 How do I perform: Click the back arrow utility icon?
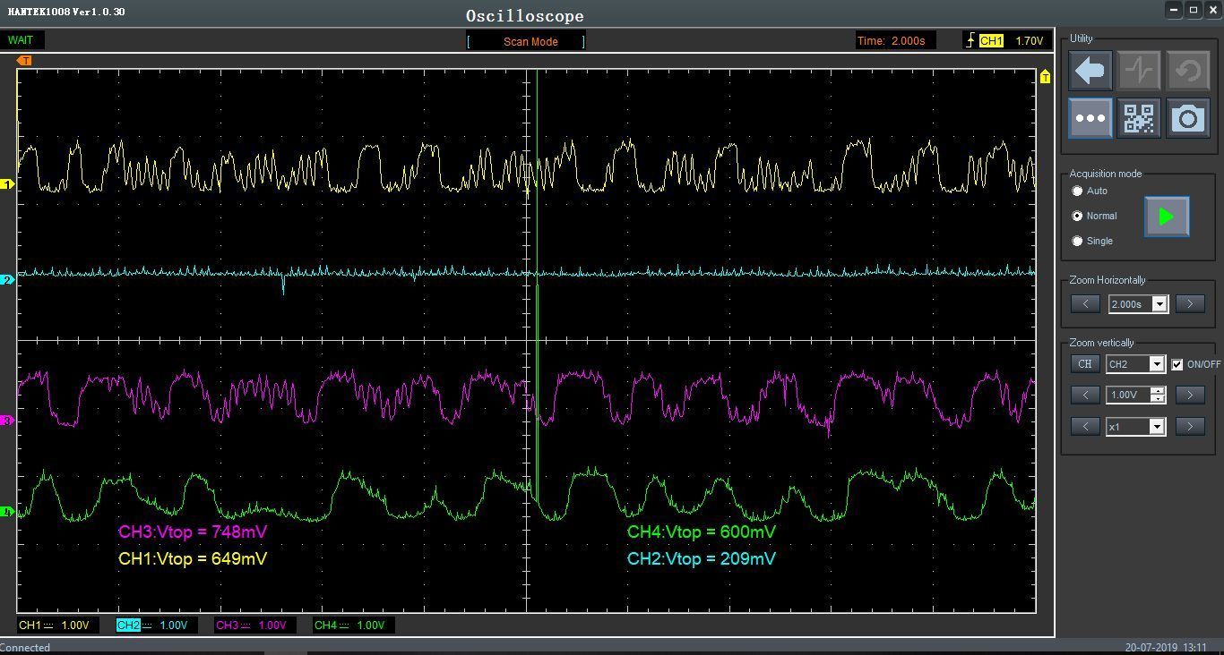[x=1090, y=70]
